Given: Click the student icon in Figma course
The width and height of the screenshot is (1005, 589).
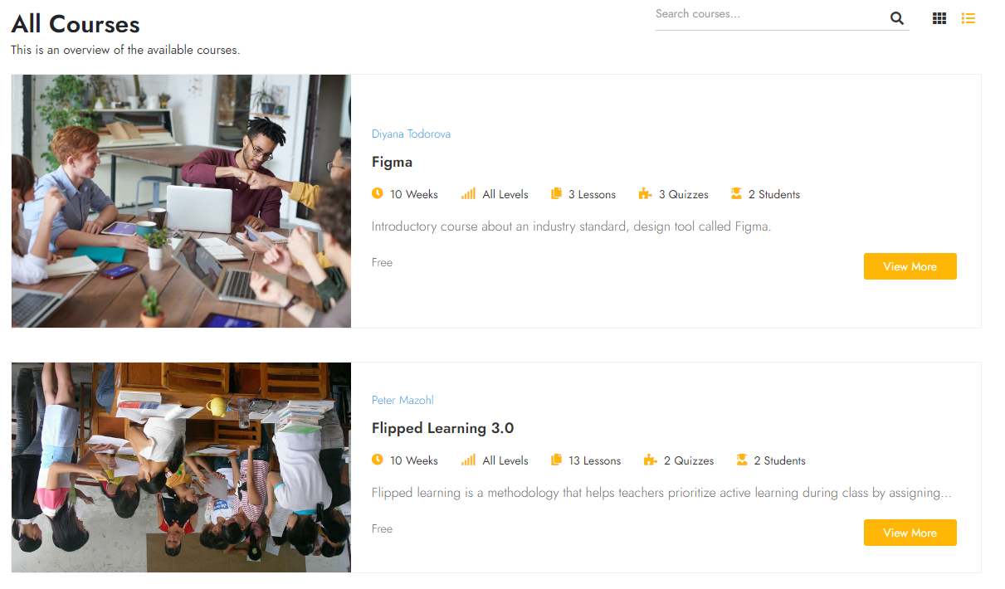Looking at the screenshot, I should [x=736, y=193].
